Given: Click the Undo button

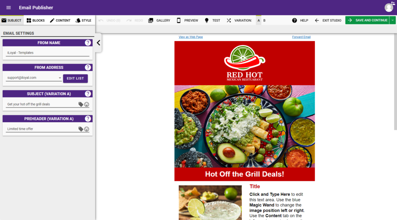Looking at the screenshot, I should (109, 20).
